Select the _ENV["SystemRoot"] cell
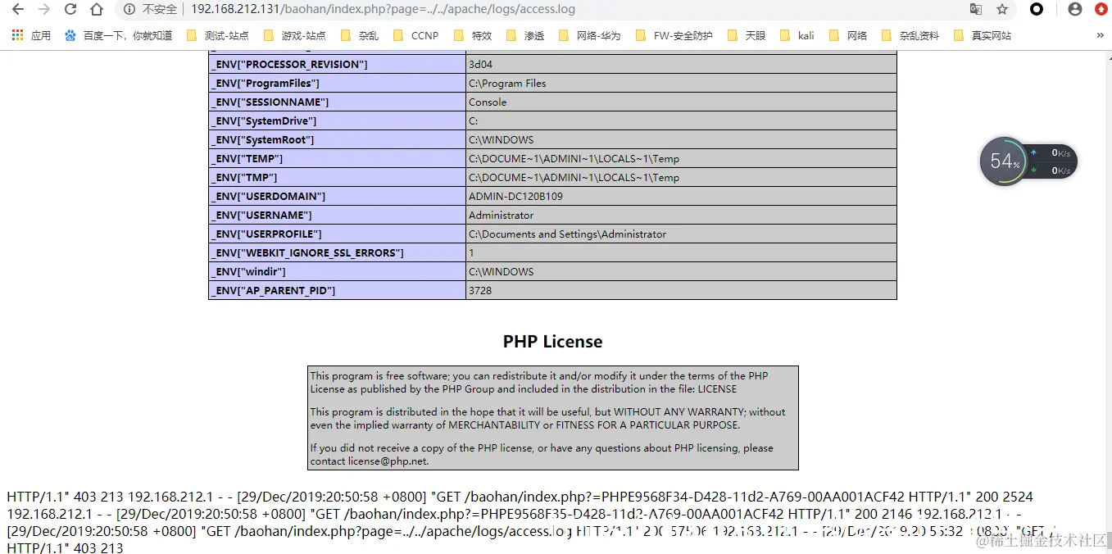This screenshot has height=554, width=1112. [x=337, y=139]
